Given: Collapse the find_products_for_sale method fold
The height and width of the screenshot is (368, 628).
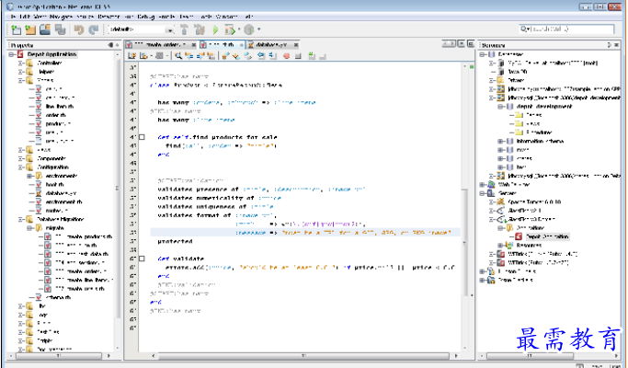Looking at the screenshot, I should tap(141, 137).
